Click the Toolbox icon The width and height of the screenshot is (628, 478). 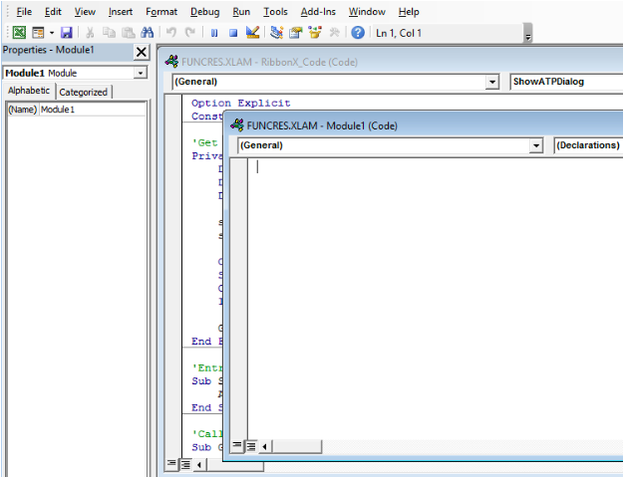tap(334, 33)
